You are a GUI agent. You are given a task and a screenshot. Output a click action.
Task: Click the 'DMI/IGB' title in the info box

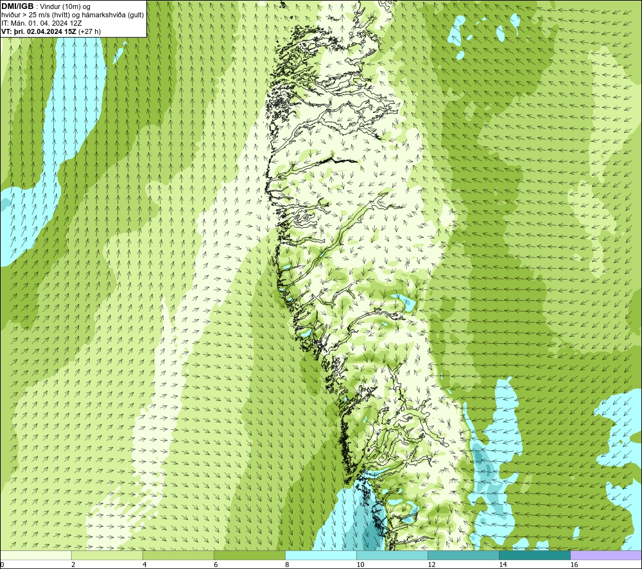17,6
